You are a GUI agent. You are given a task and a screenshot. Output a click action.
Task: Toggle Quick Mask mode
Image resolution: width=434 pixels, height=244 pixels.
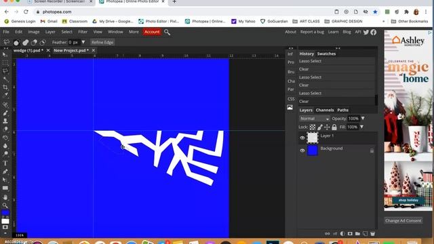click(5, 227)
